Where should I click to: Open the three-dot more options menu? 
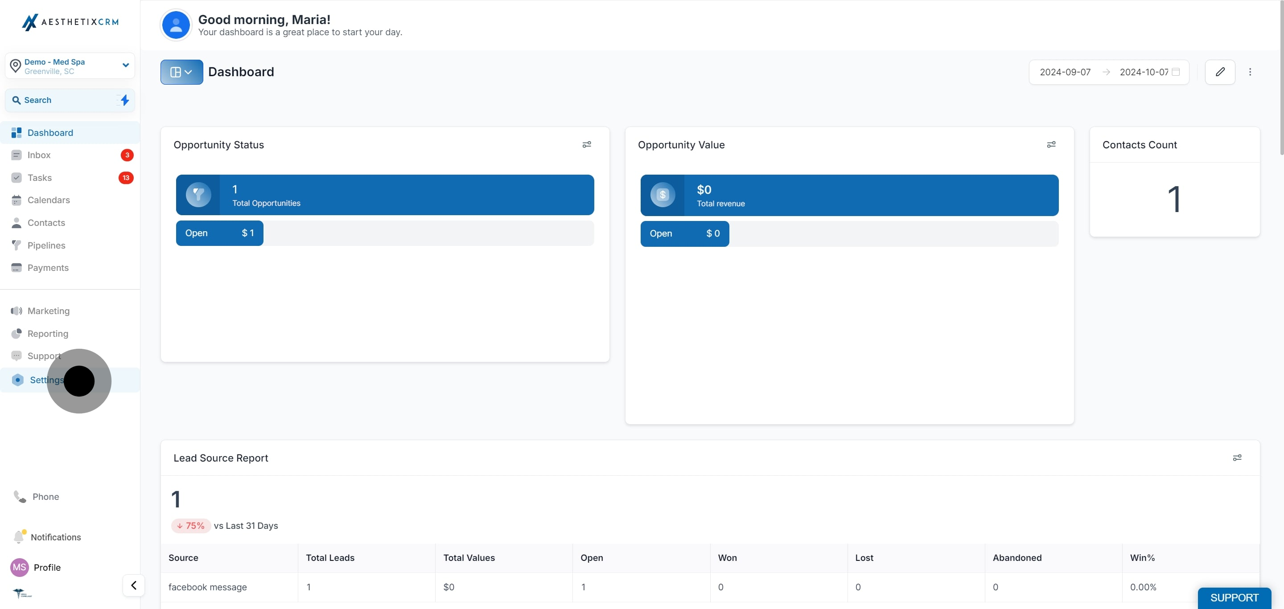pos(1250,72)
